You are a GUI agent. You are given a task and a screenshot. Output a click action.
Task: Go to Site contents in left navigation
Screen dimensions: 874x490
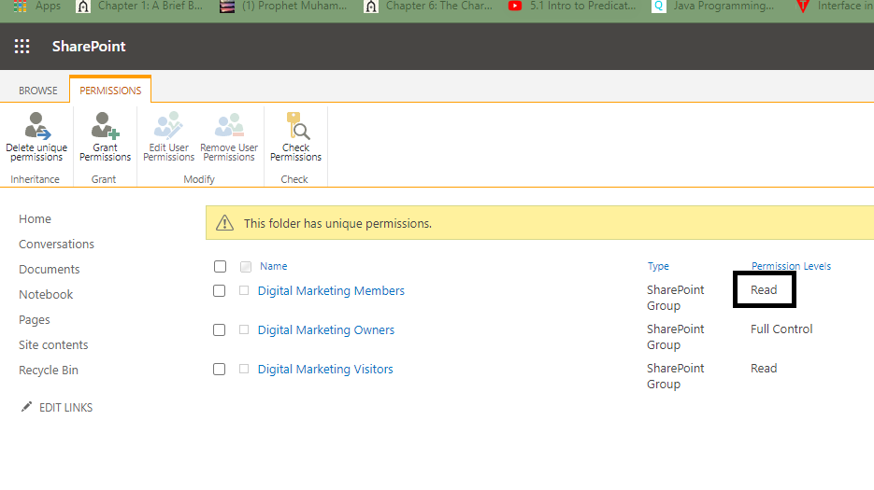pos(53,344)
